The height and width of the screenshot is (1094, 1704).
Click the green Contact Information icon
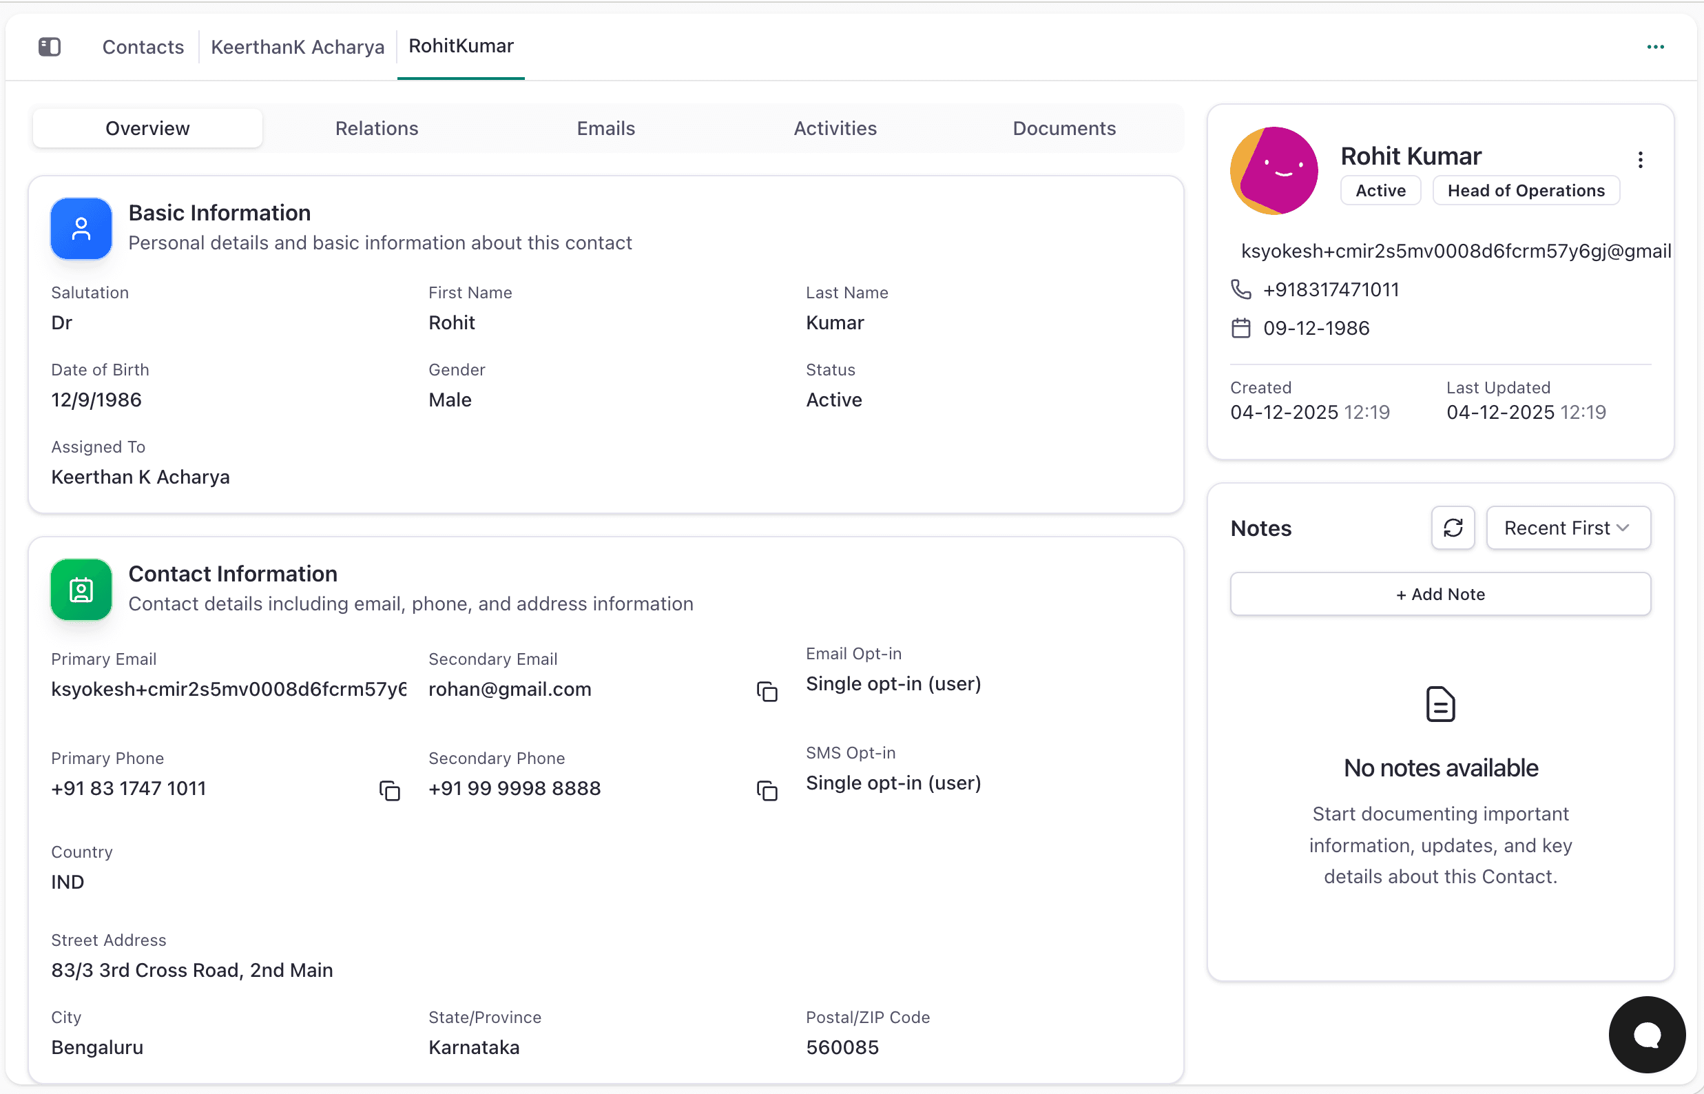[x=81, y=590]
